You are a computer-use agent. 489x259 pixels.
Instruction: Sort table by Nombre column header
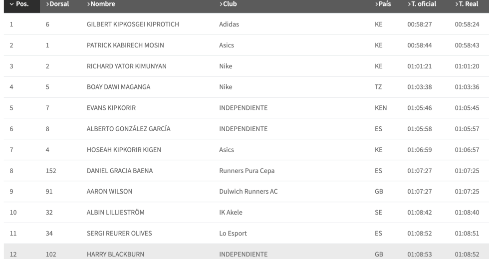point(101,4)
